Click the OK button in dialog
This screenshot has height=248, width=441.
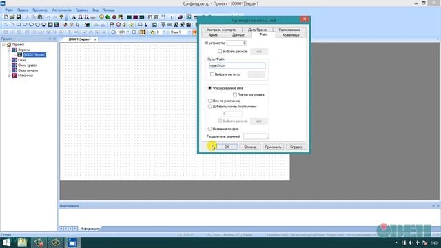click(227, 147)
